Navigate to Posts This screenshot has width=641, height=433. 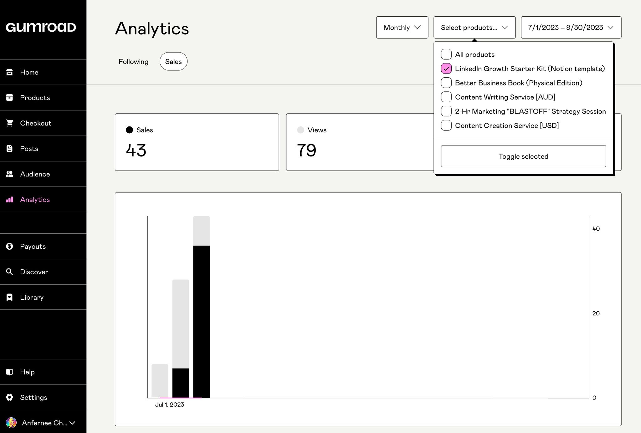point(43,149)
